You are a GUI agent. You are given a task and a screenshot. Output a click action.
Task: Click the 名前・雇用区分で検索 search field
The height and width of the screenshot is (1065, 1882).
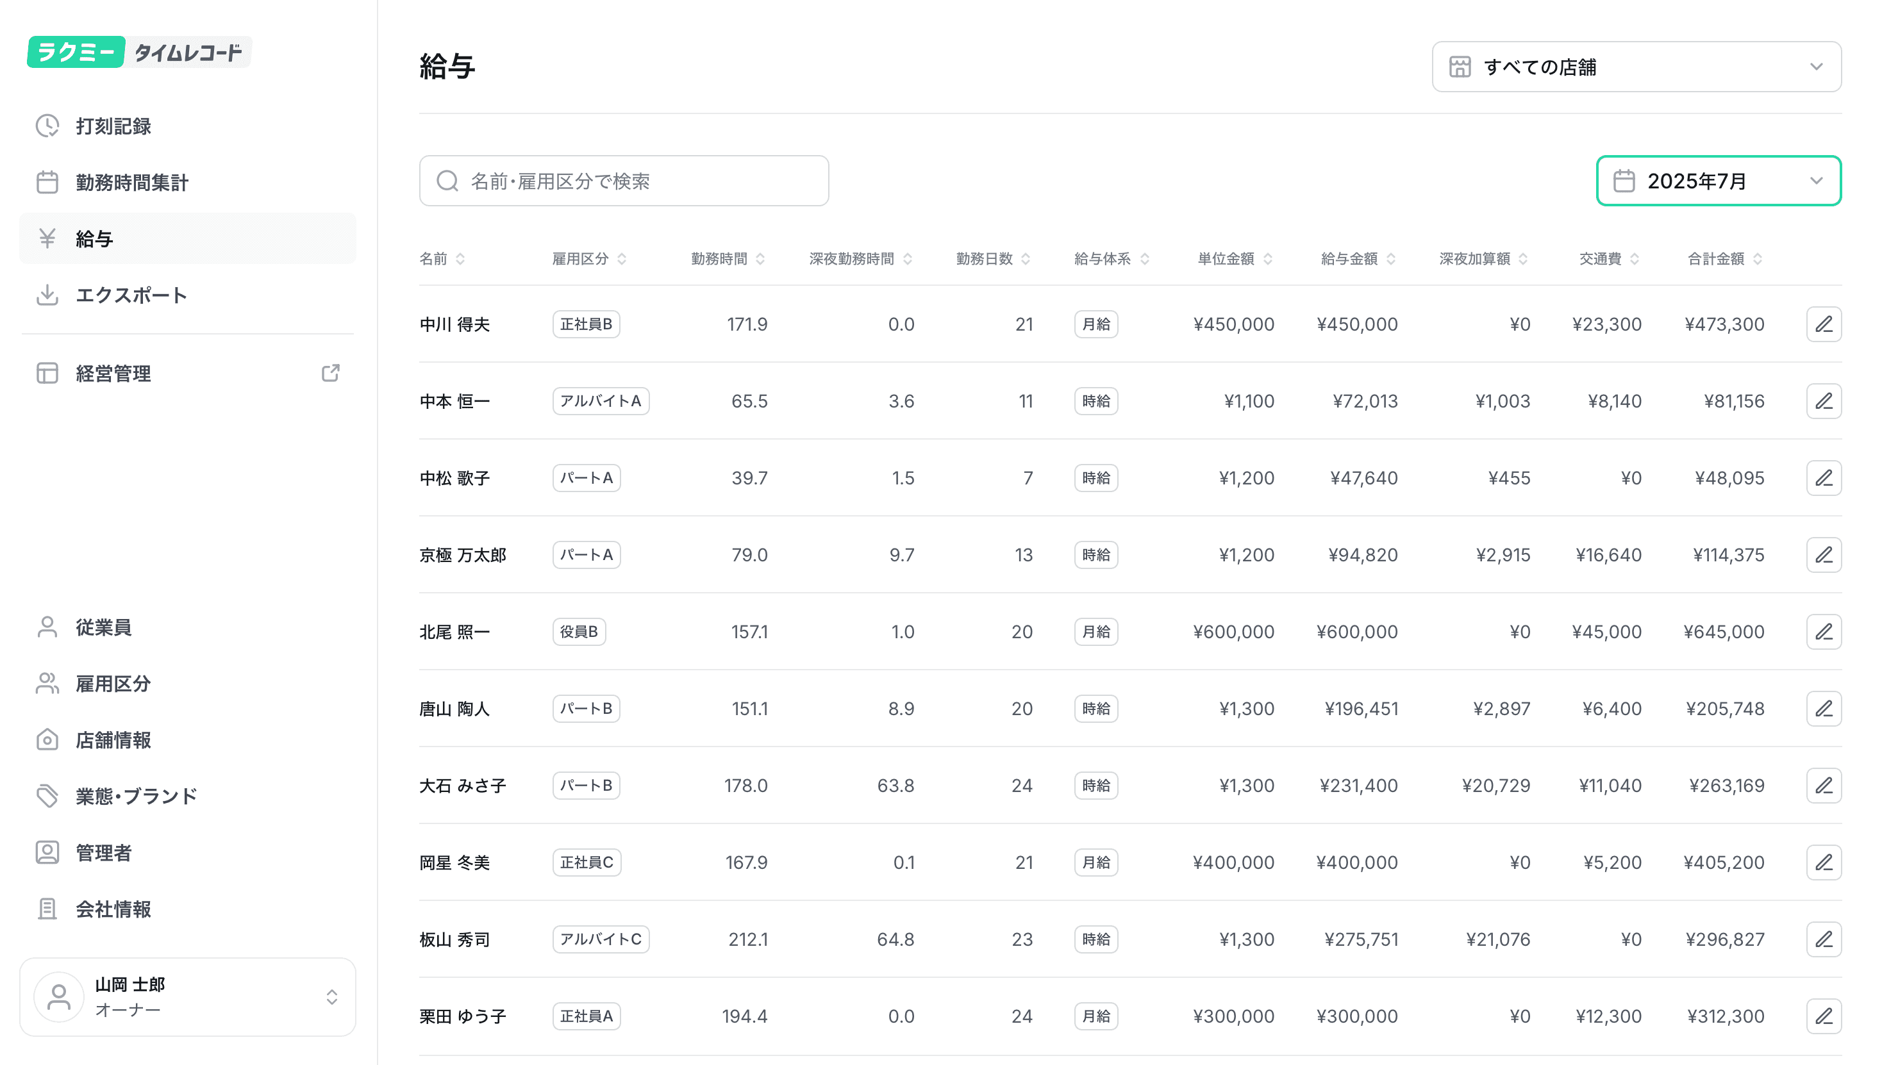(x=624, y=181)
